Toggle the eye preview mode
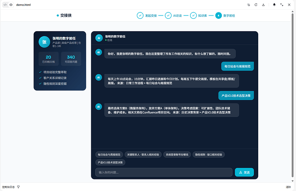Image resolution: width=296 pixels, height=191 pixels. point(11,5)
